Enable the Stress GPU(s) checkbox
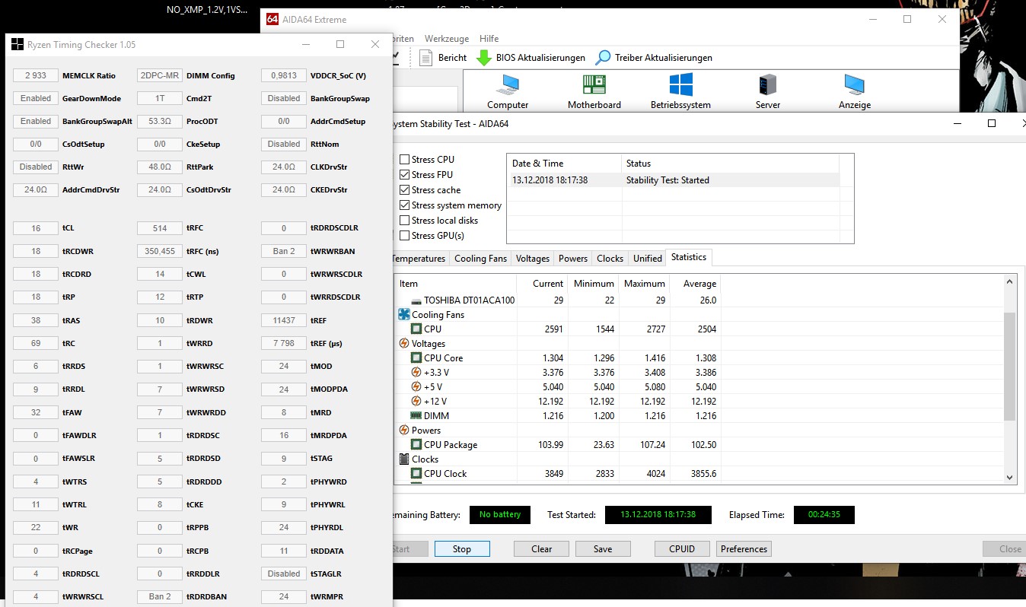The width and height of the screenshot is (1026, 607). 404,236
